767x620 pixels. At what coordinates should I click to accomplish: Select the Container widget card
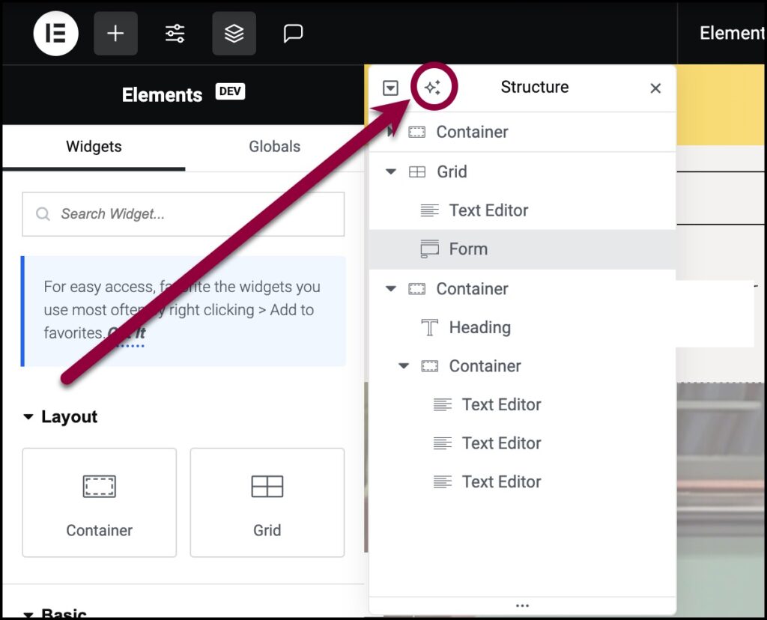pos(100,502)
